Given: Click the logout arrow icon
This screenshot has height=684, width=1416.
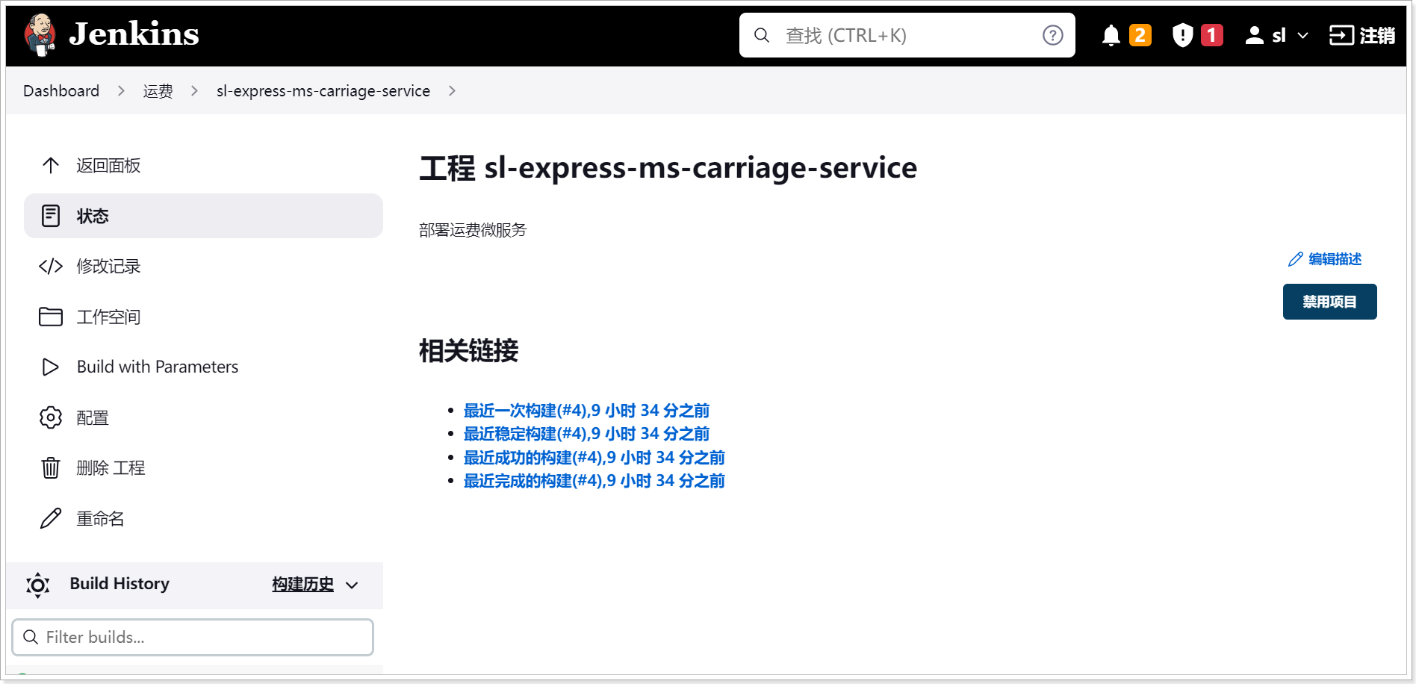Looking at the screenshot, I should pyautogui.click(x=1341, y=35).
